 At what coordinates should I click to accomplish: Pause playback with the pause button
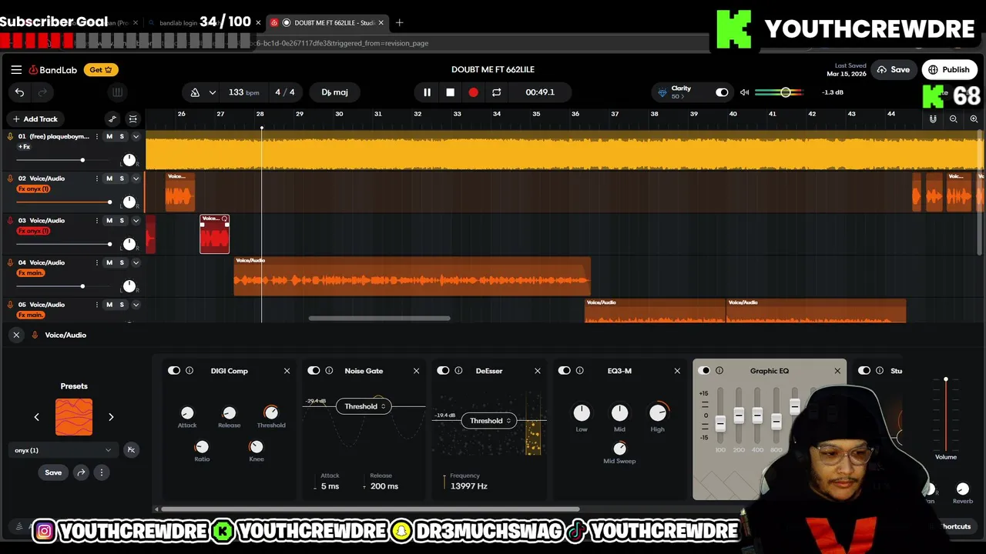click(x=427, y=92)
